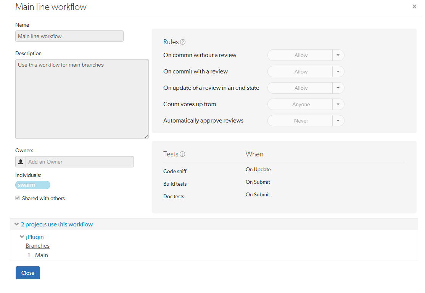Click the Never value for auto approve reviews
Image resolution: width=425 pixels, height=293 pixels.
click(300, 121)
